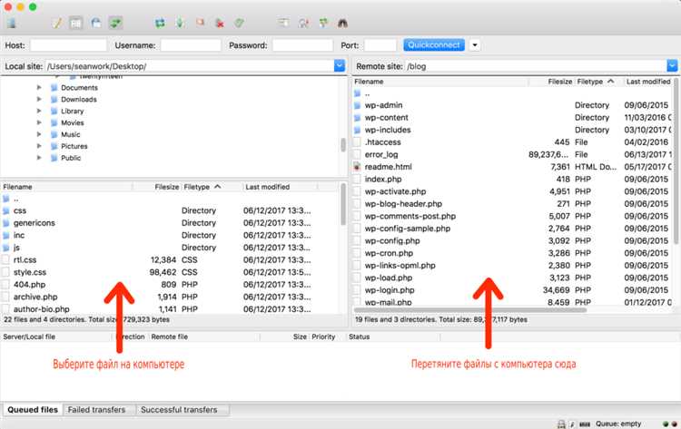Click the remote list vertical scrollbar
681x429 pixels.
676,161
